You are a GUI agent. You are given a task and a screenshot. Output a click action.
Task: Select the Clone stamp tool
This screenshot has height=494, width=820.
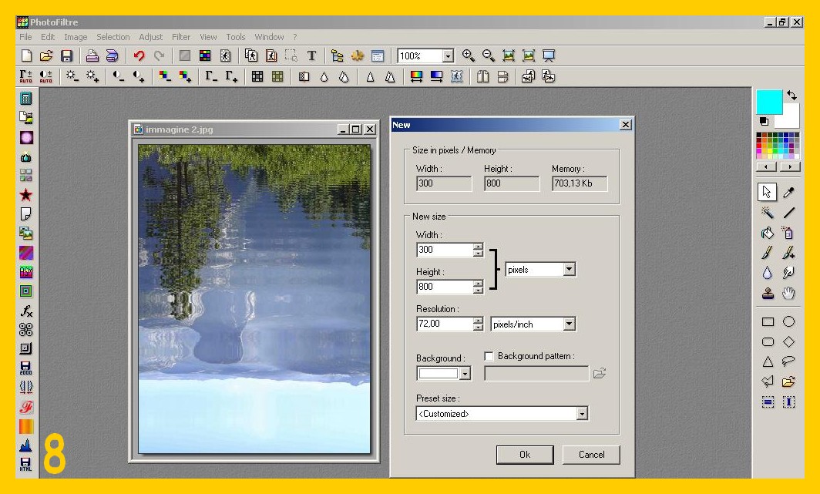768,293
